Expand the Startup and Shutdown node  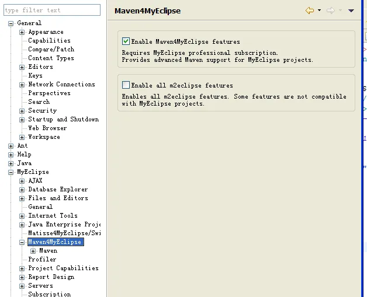point(22,120)
